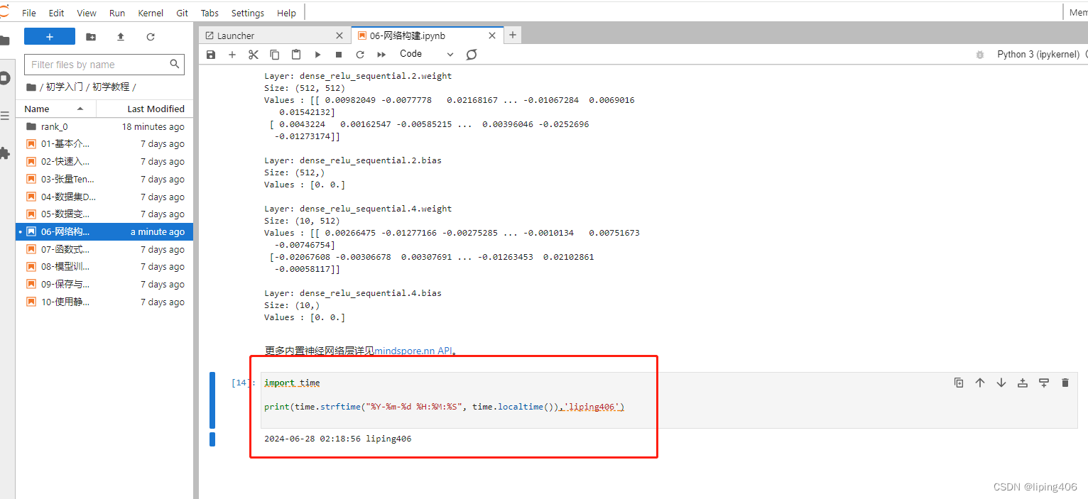The height and width of the screenshot is (499, 1088).
Task: Open the rank_0 folder
Action: pos(104,126)
